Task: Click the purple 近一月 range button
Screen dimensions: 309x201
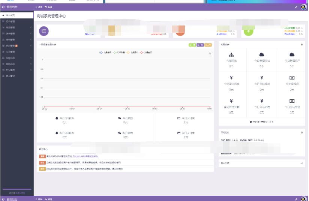Action: [x=200, y=45]
